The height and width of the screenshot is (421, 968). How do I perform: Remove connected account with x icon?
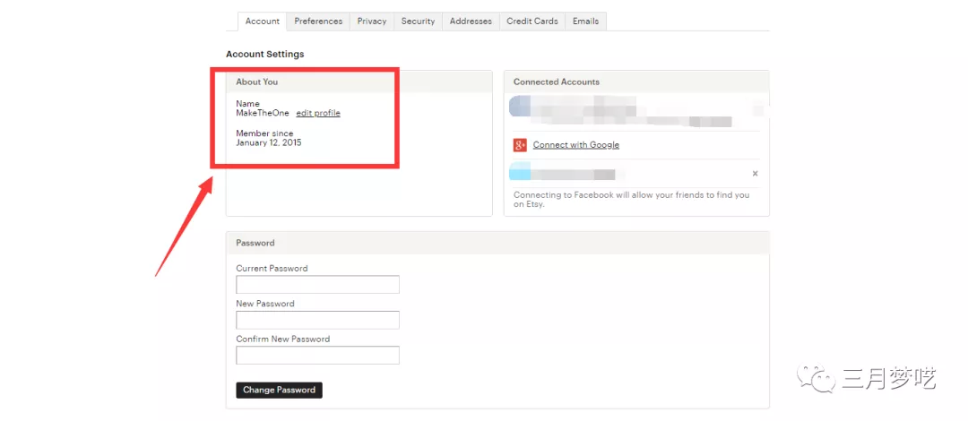click(x=755, y=174)
